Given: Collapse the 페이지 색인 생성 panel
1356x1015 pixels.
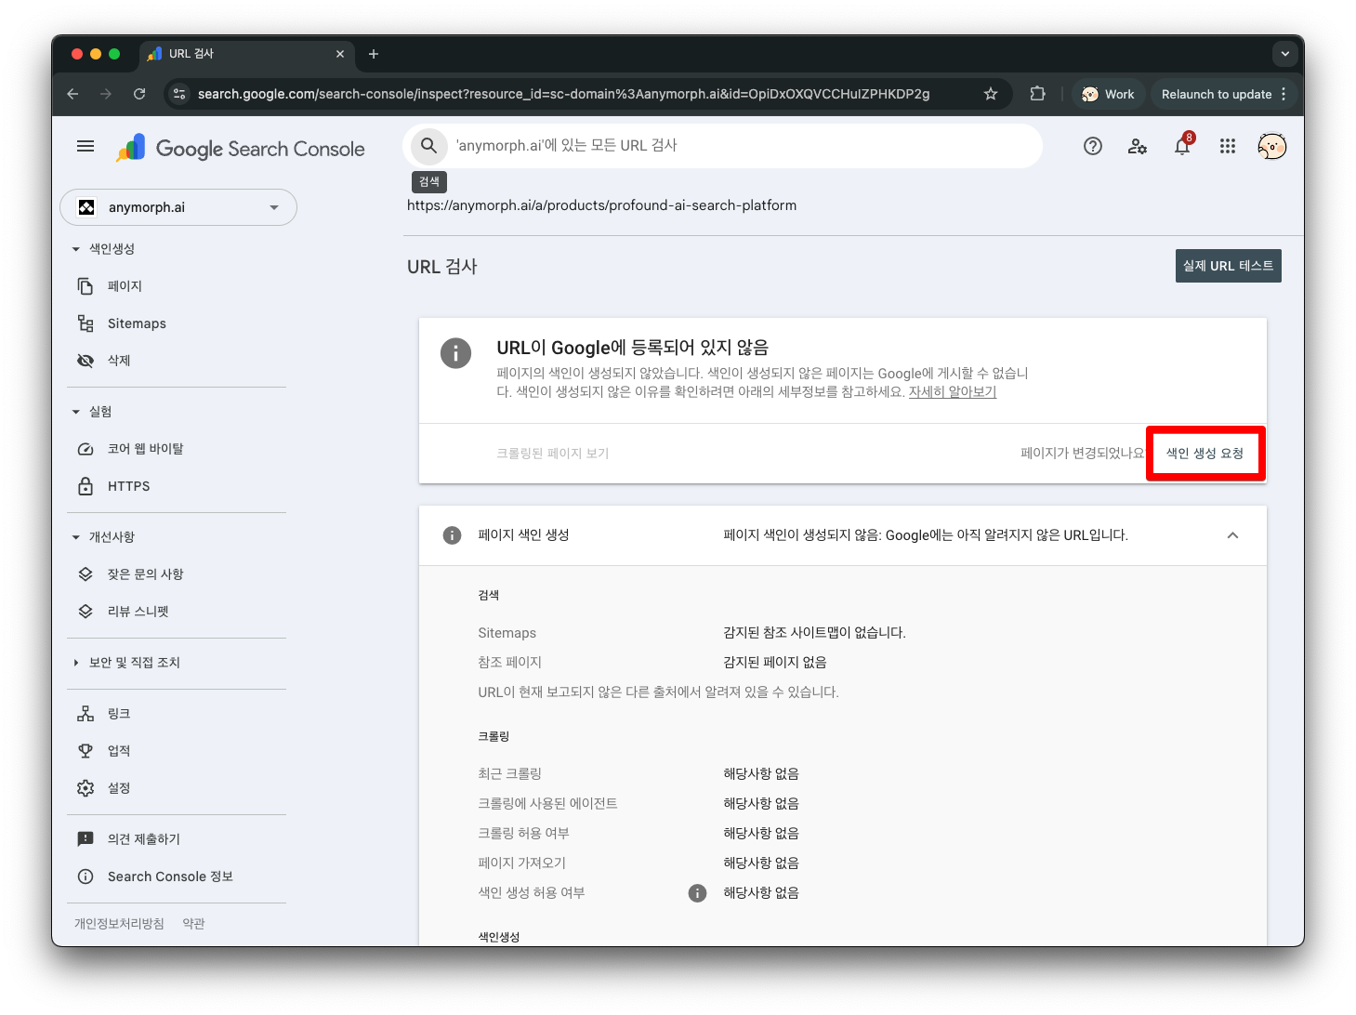Looking at the screenshot, I should coord(1232,535).
